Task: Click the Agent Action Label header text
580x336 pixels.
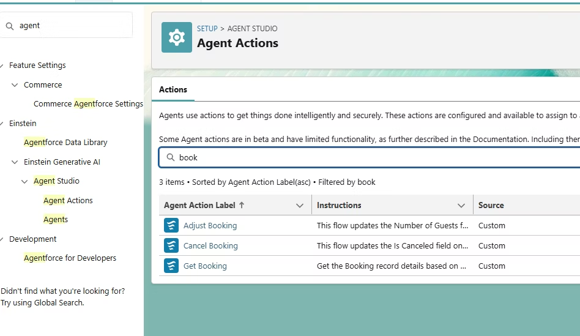Action: pyautogui.click(x=199, y=205)
